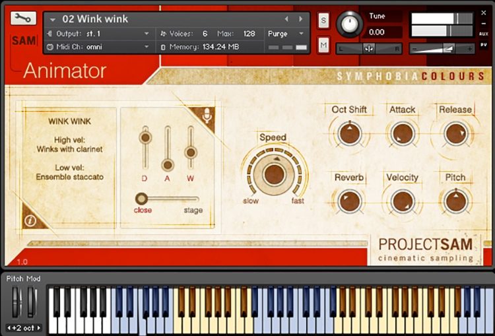Increase keyboard octave with right arrow
The image size is (495, 336).
(39, 328)
